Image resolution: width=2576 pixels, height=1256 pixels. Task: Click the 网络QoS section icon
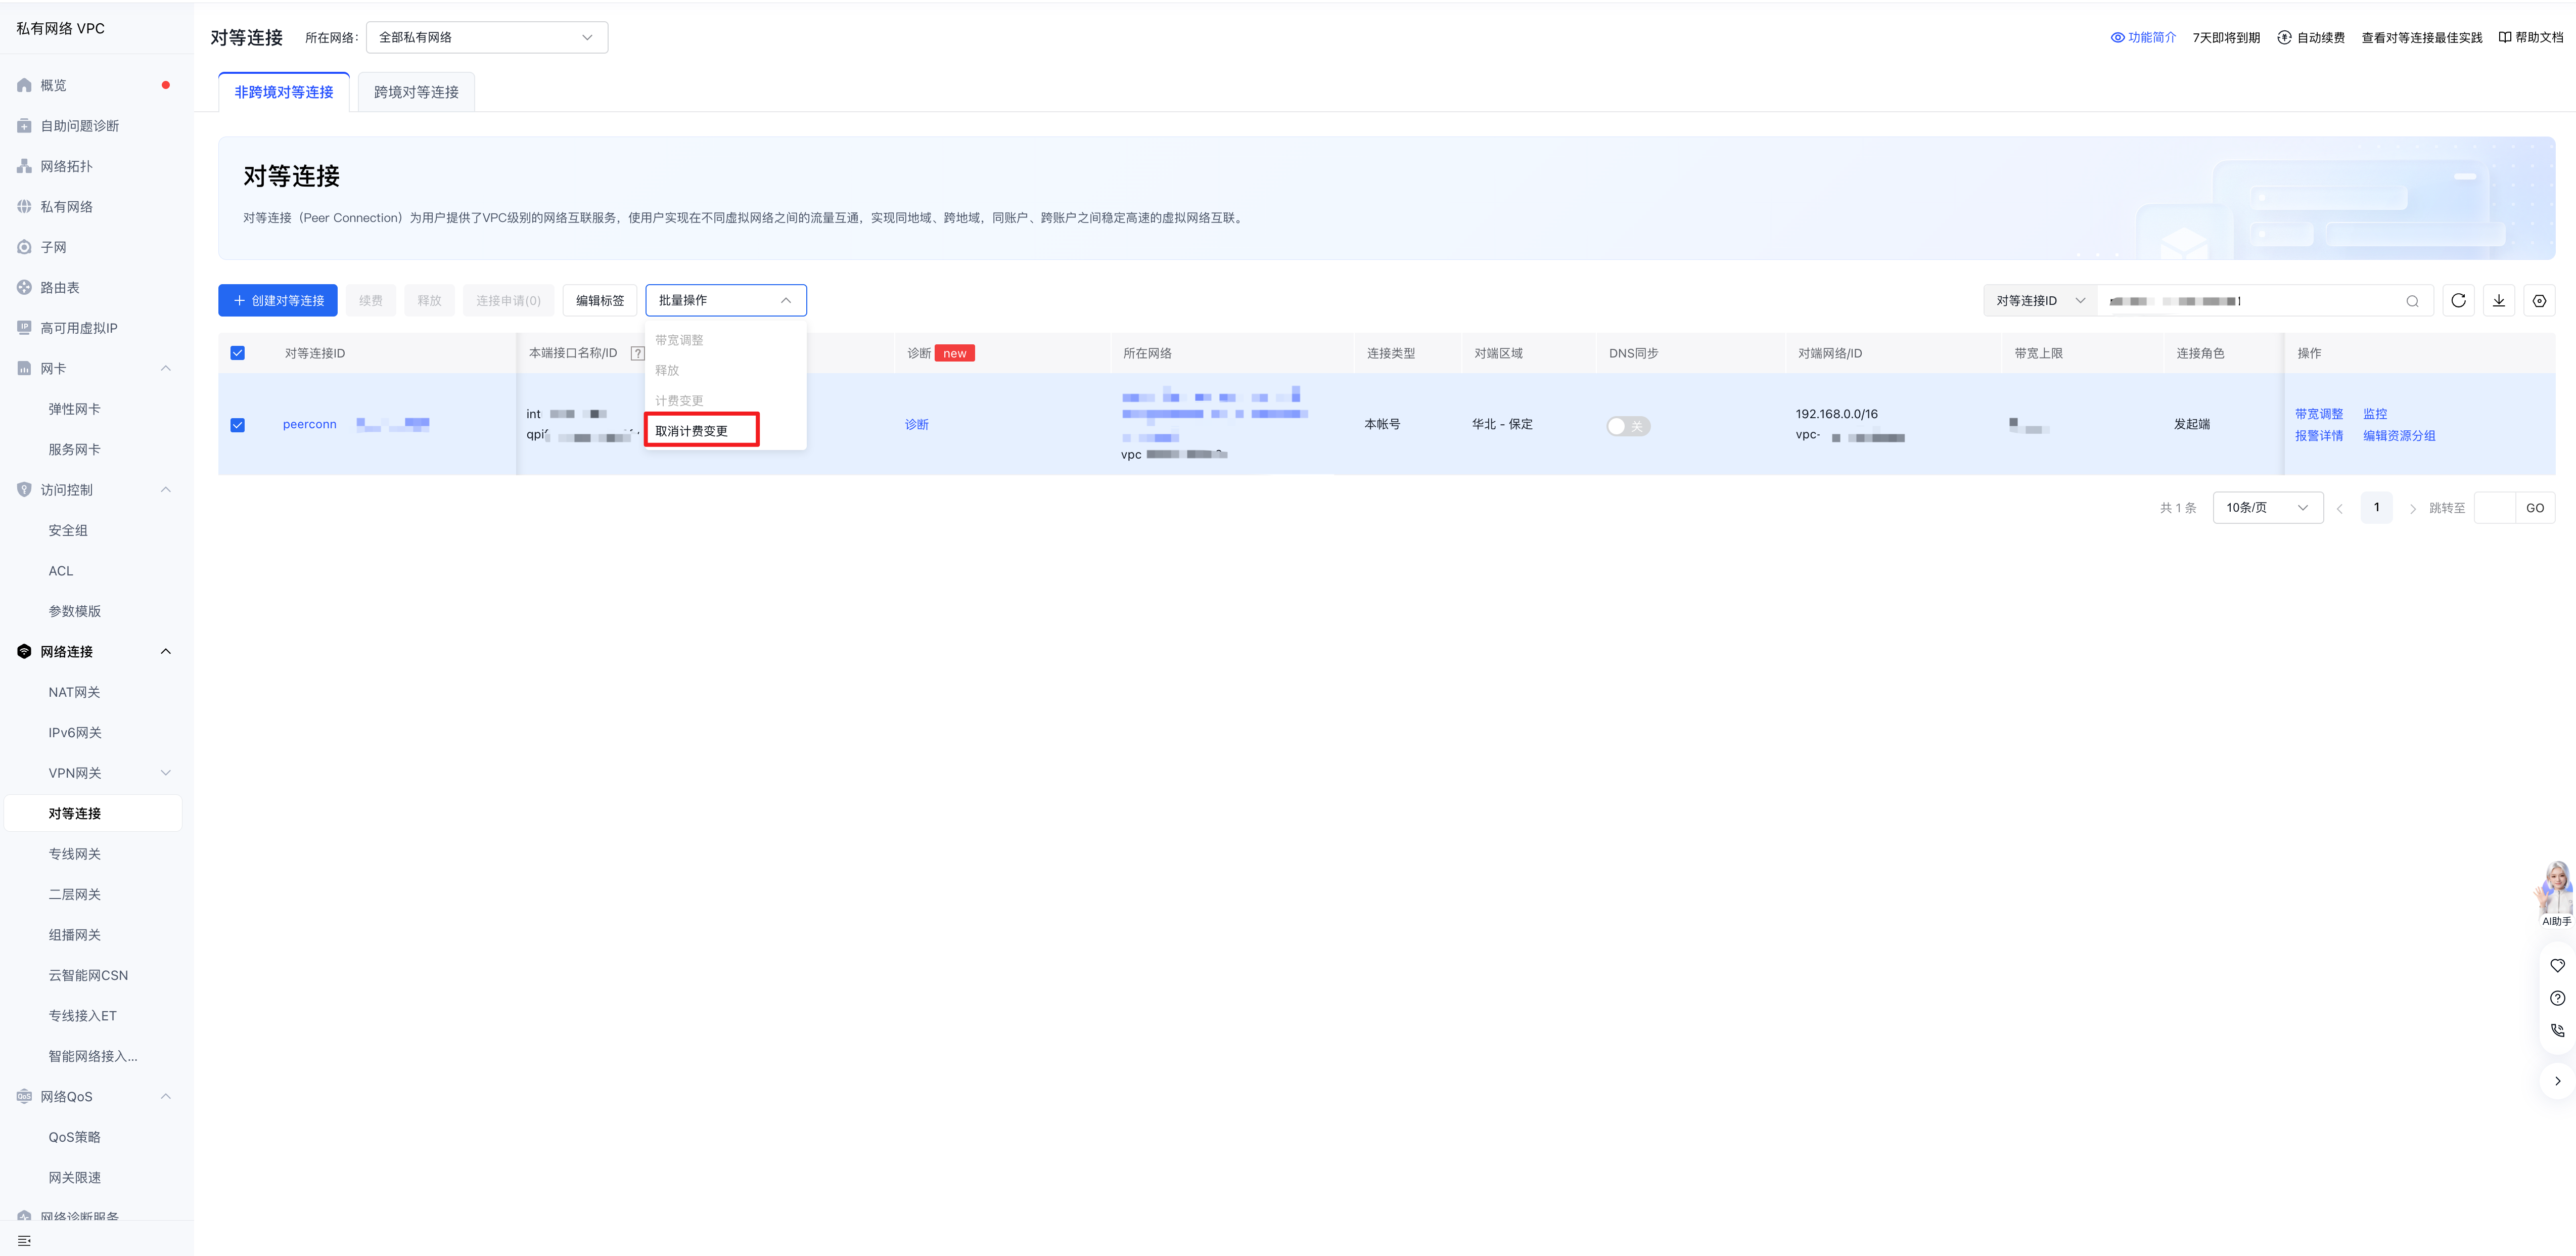[x=24, y=1097]
